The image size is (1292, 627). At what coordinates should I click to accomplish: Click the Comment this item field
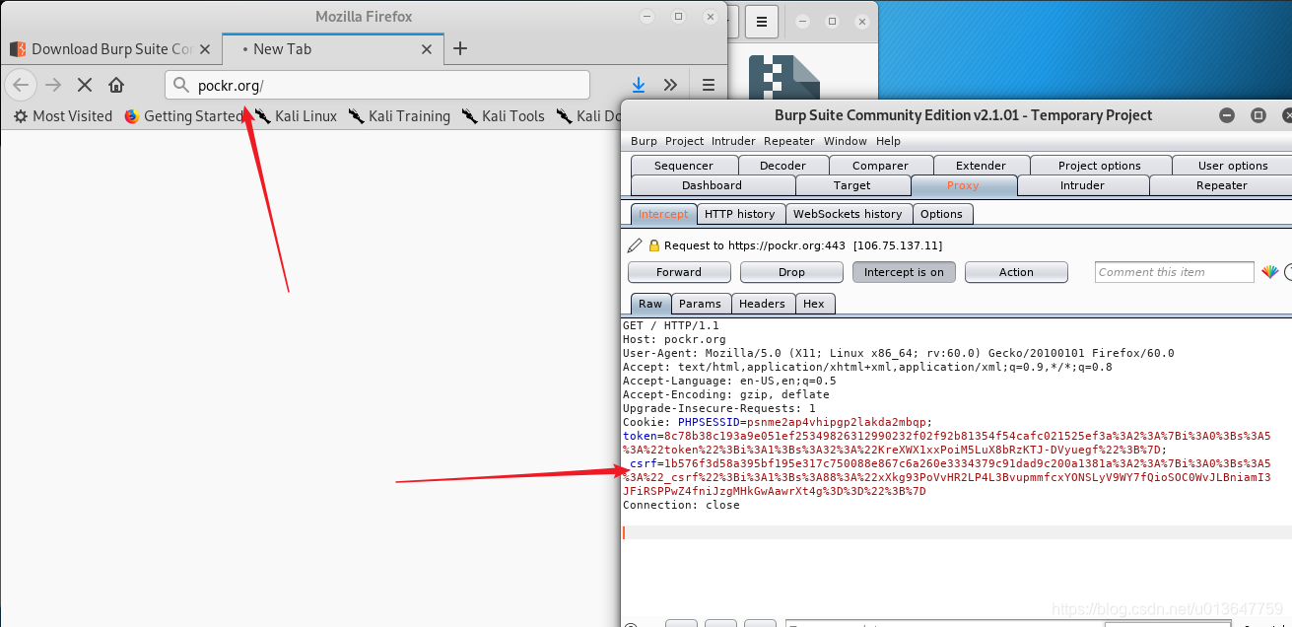click(x=1174, y=272)
